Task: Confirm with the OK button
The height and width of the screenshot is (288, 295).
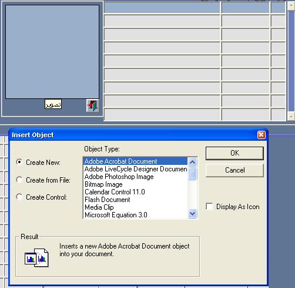Action: pyautogui.click(x=234, y=153)
